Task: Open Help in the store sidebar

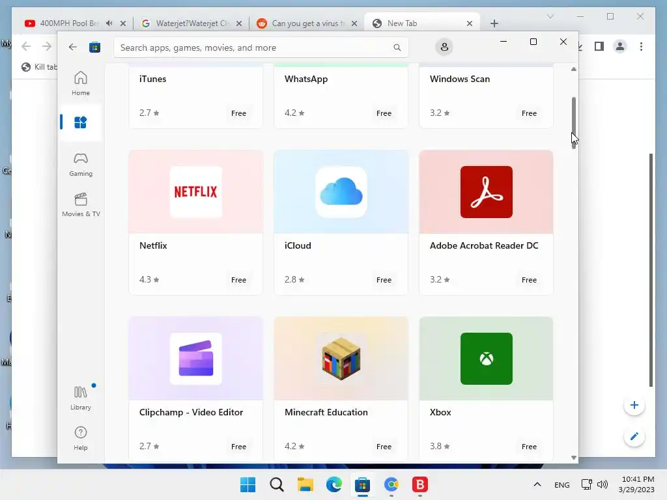Action: pos(80,438)
